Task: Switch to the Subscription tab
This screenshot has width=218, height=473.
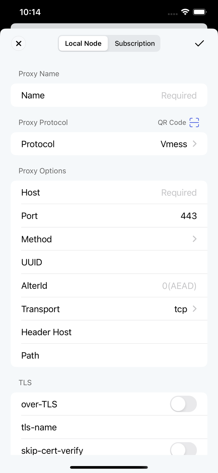Action: pos(135,44)
